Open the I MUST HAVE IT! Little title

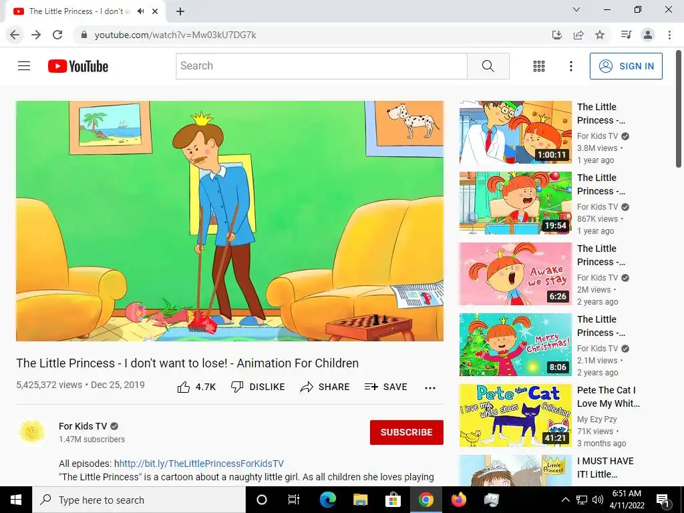[605, 467]
